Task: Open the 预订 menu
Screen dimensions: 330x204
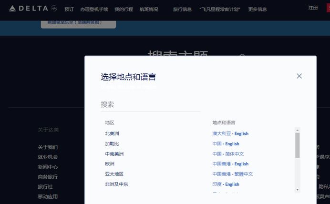Action: [69, 9]
